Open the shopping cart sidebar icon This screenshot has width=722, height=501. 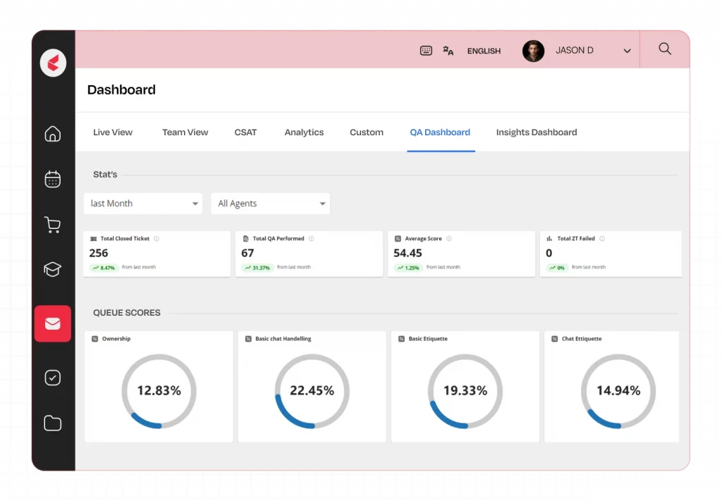tap(52, 225)
